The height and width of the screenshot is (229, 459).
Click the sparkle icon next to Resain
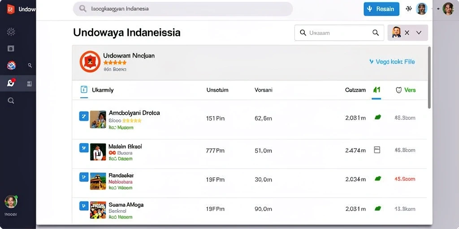(x=409, y=9)
